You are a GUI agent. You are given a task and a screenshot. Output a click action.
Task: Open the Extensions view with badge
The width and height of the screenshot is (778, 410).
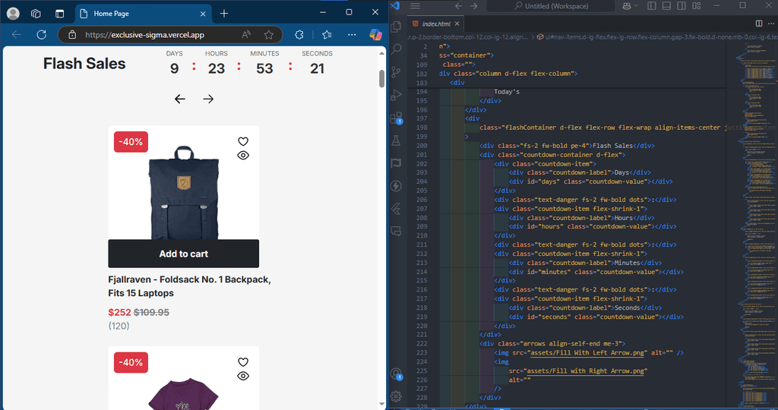[x=396, y=118]
